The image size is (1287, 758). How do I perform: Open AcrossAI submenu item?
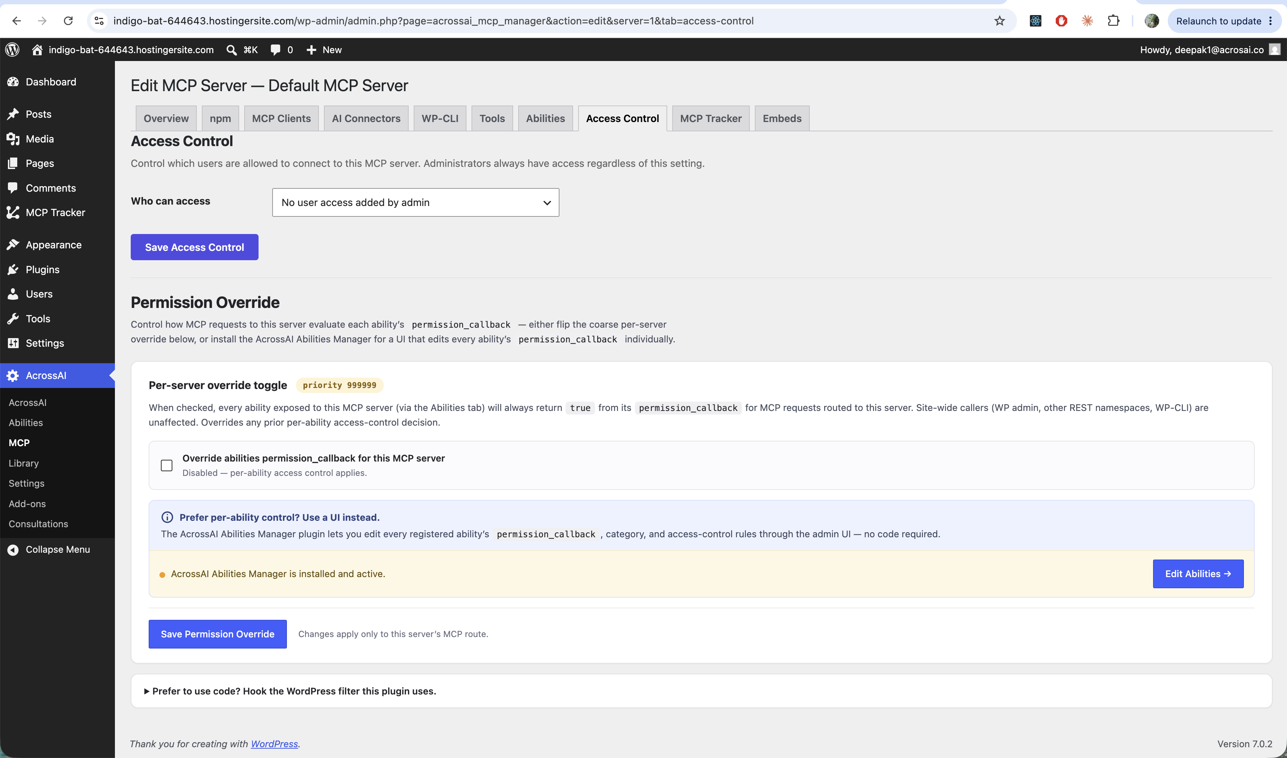coord(28,402)
